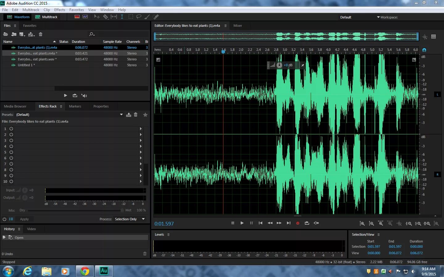Image resolution: width=444 pixels, height=277 pixels.
Task: Open the Favorites menu
Action: point(77,10)
